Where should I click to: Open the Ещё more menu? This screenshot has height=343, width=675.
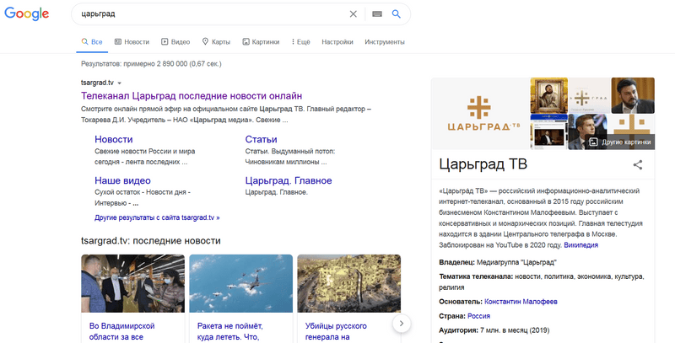coord(301,41)
